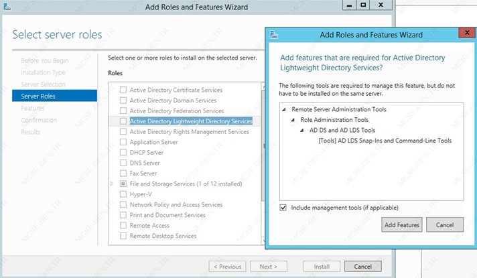Viewport: 477px width, 278px height.
Task: Select the Role Administration Tools row
Action: 334,119
